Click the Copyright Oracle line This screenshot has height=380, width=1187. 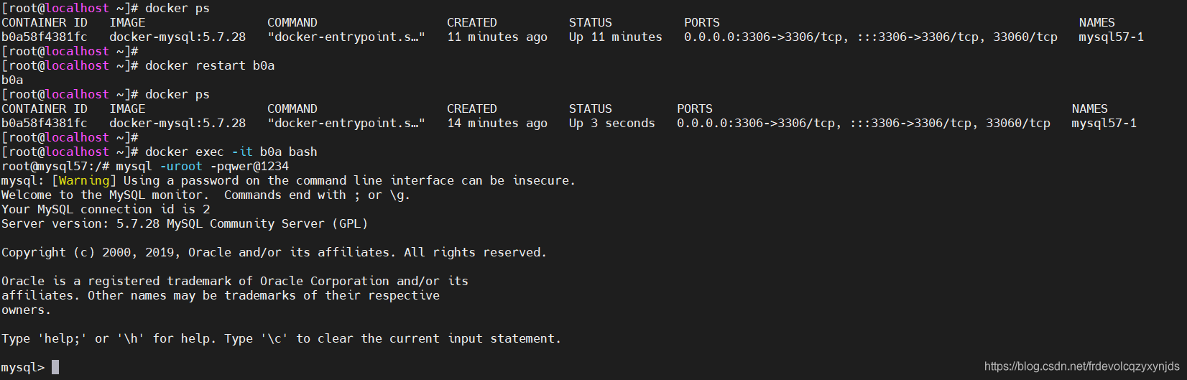[x=274, y=252]
